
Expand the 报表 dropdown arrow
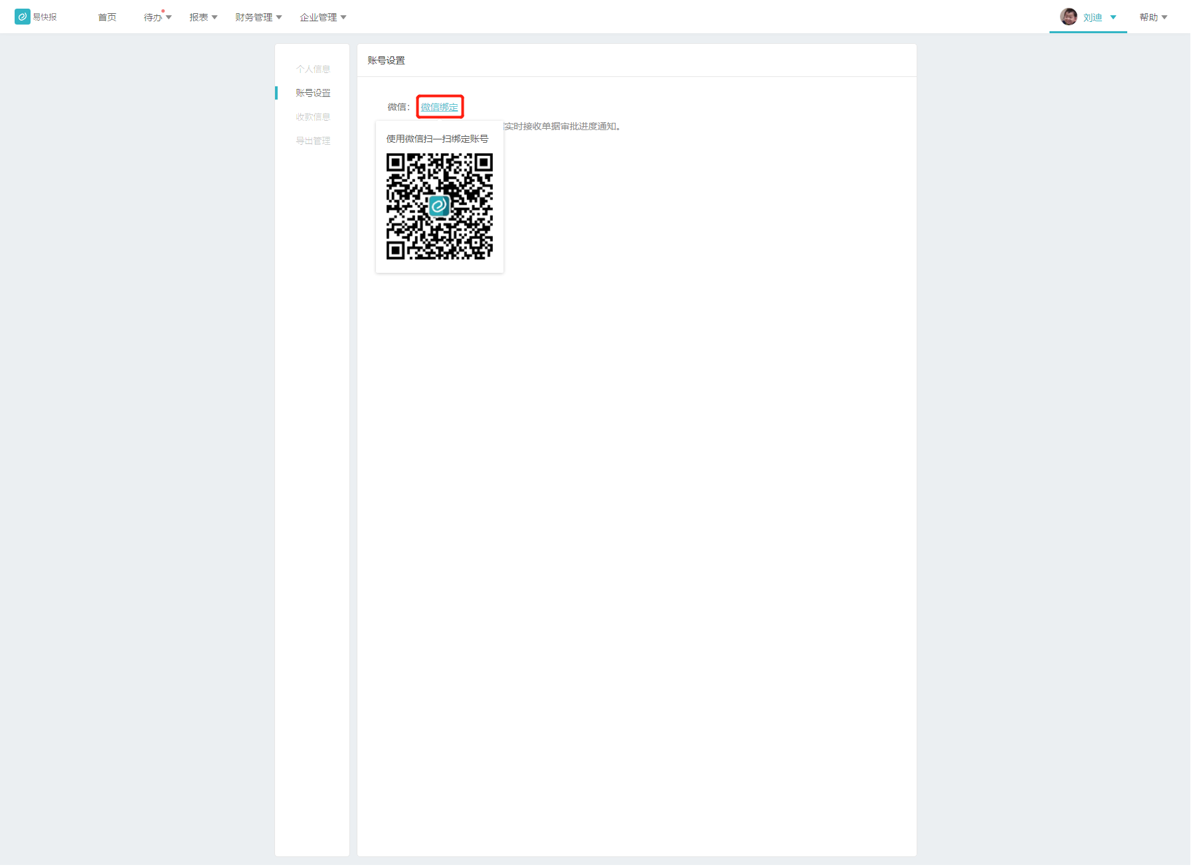coord(215,17)
